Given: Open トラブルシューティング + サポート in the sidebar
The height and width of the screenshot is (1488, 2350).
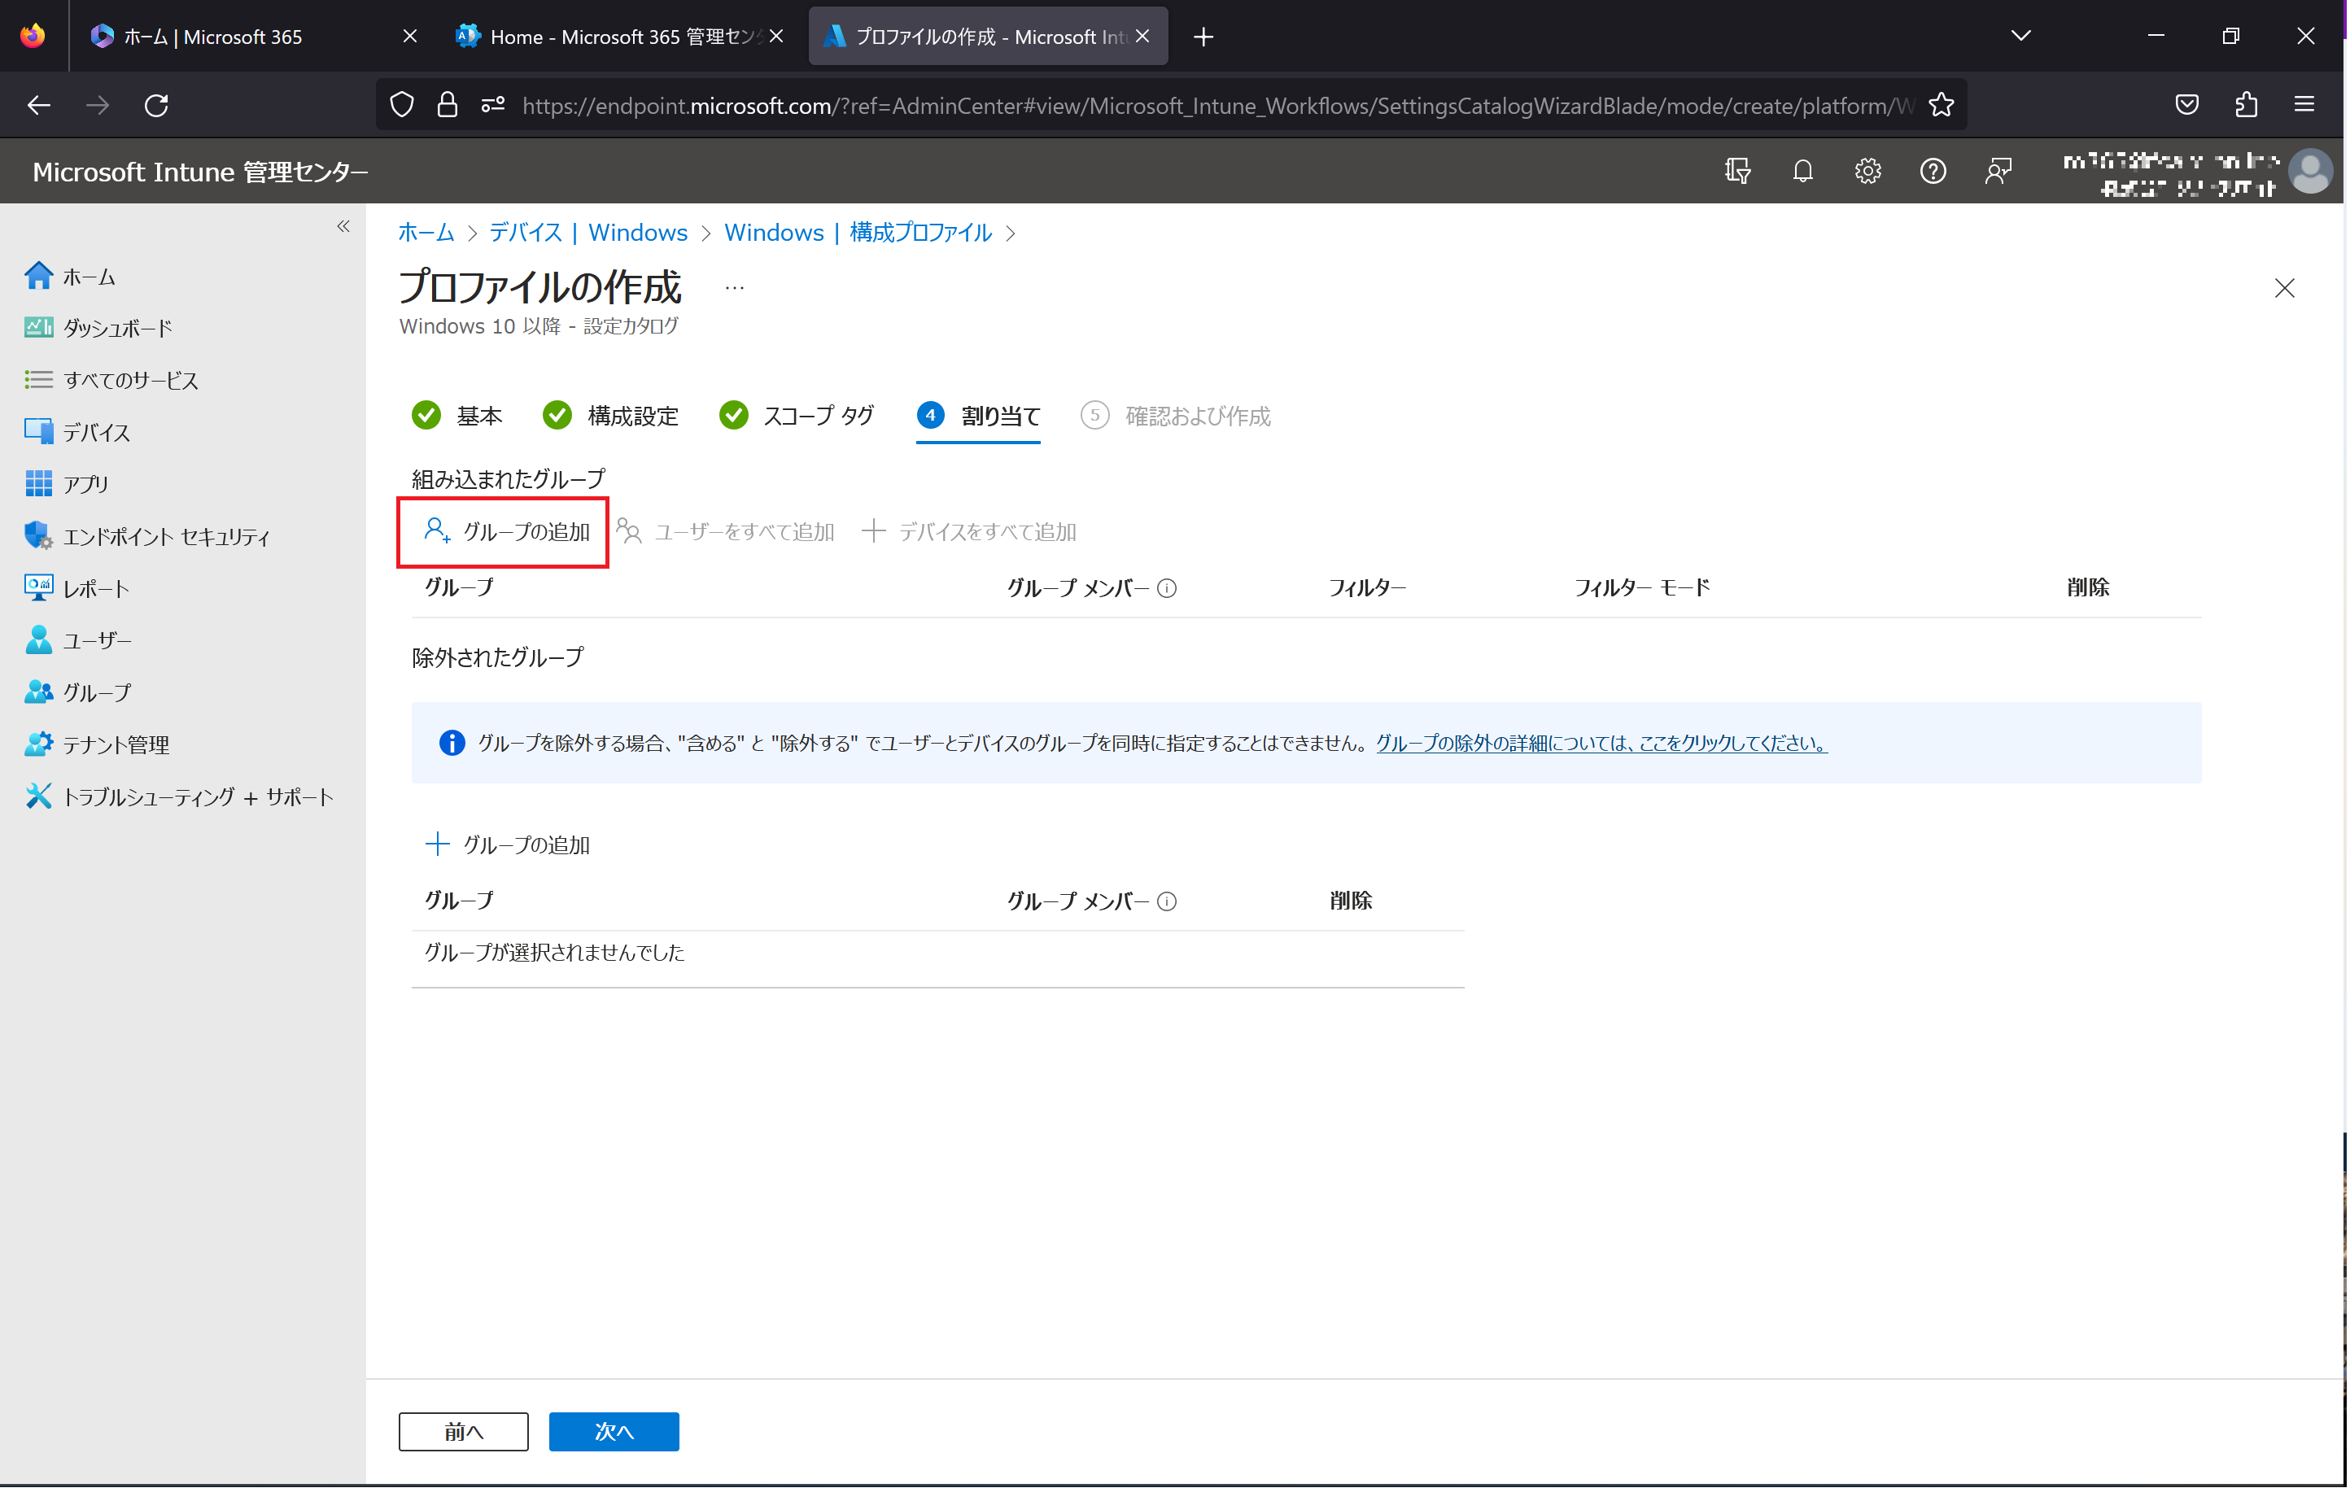Looking at the screenshot, I should 178,797.
